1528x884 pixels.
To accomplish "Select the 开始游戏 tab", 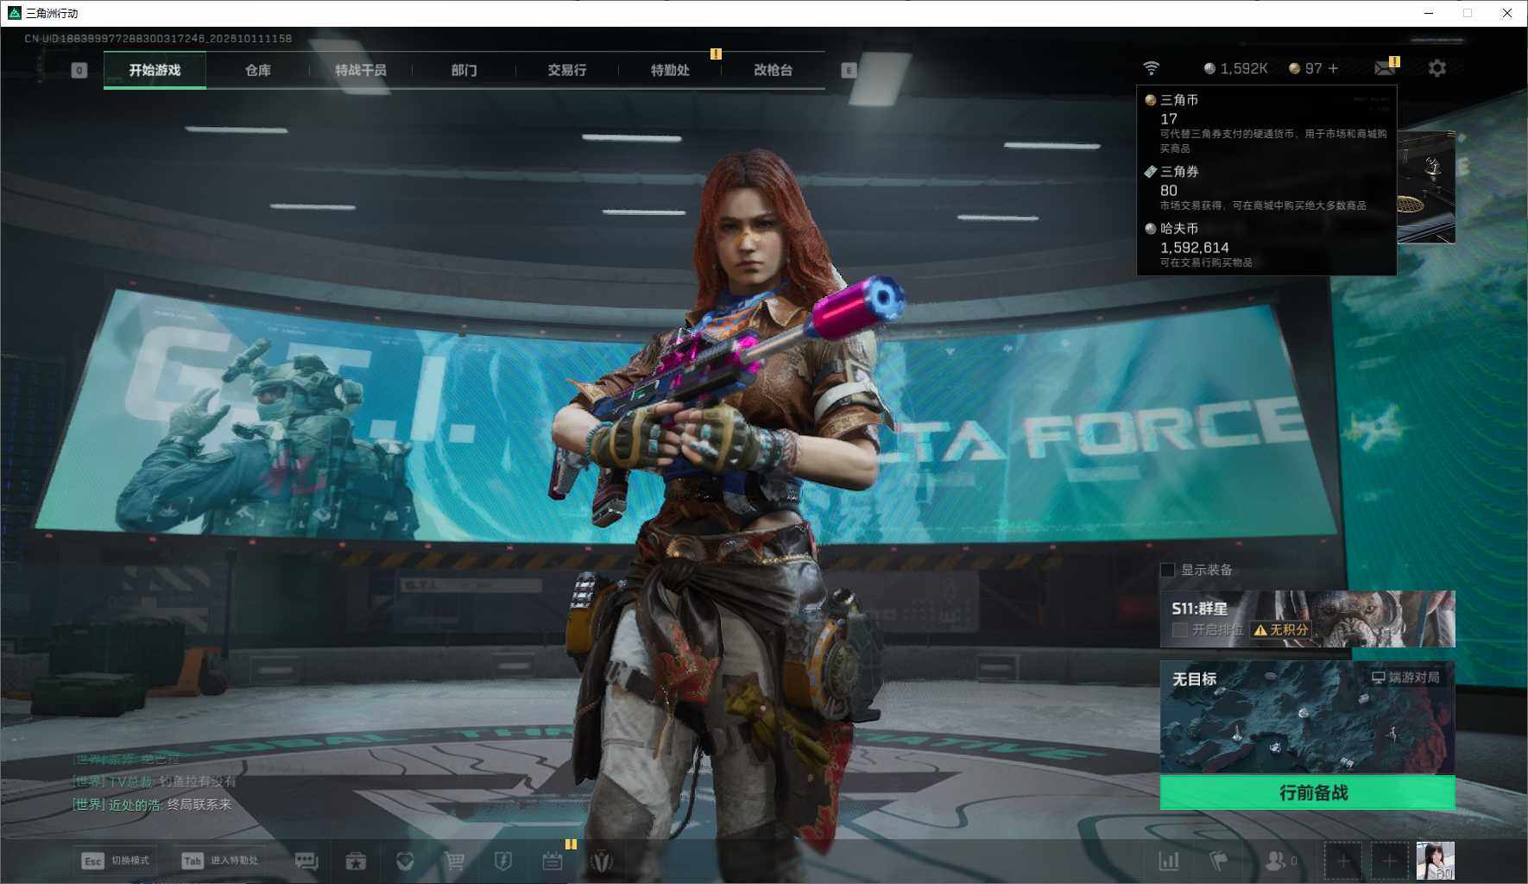I will pyautogui.click(x=155, y=70).
